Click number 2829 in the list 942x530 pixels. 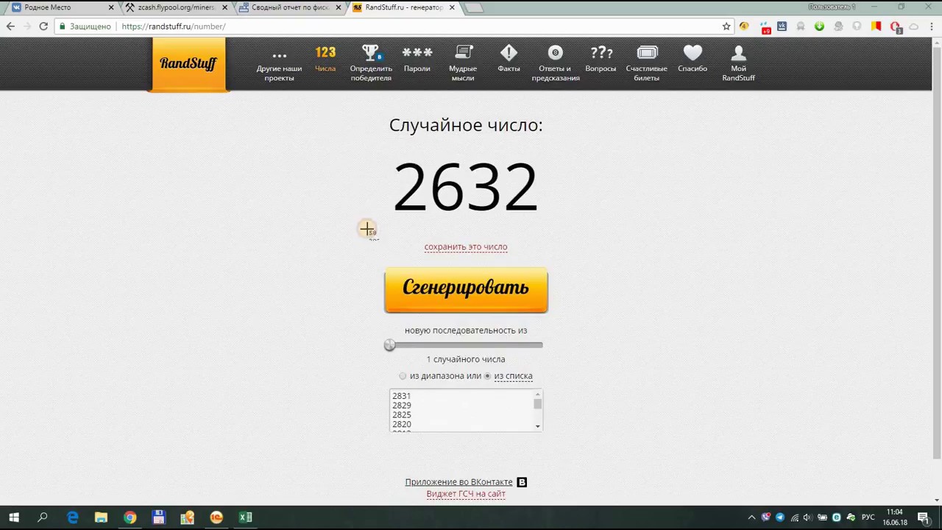pos(402,406)
